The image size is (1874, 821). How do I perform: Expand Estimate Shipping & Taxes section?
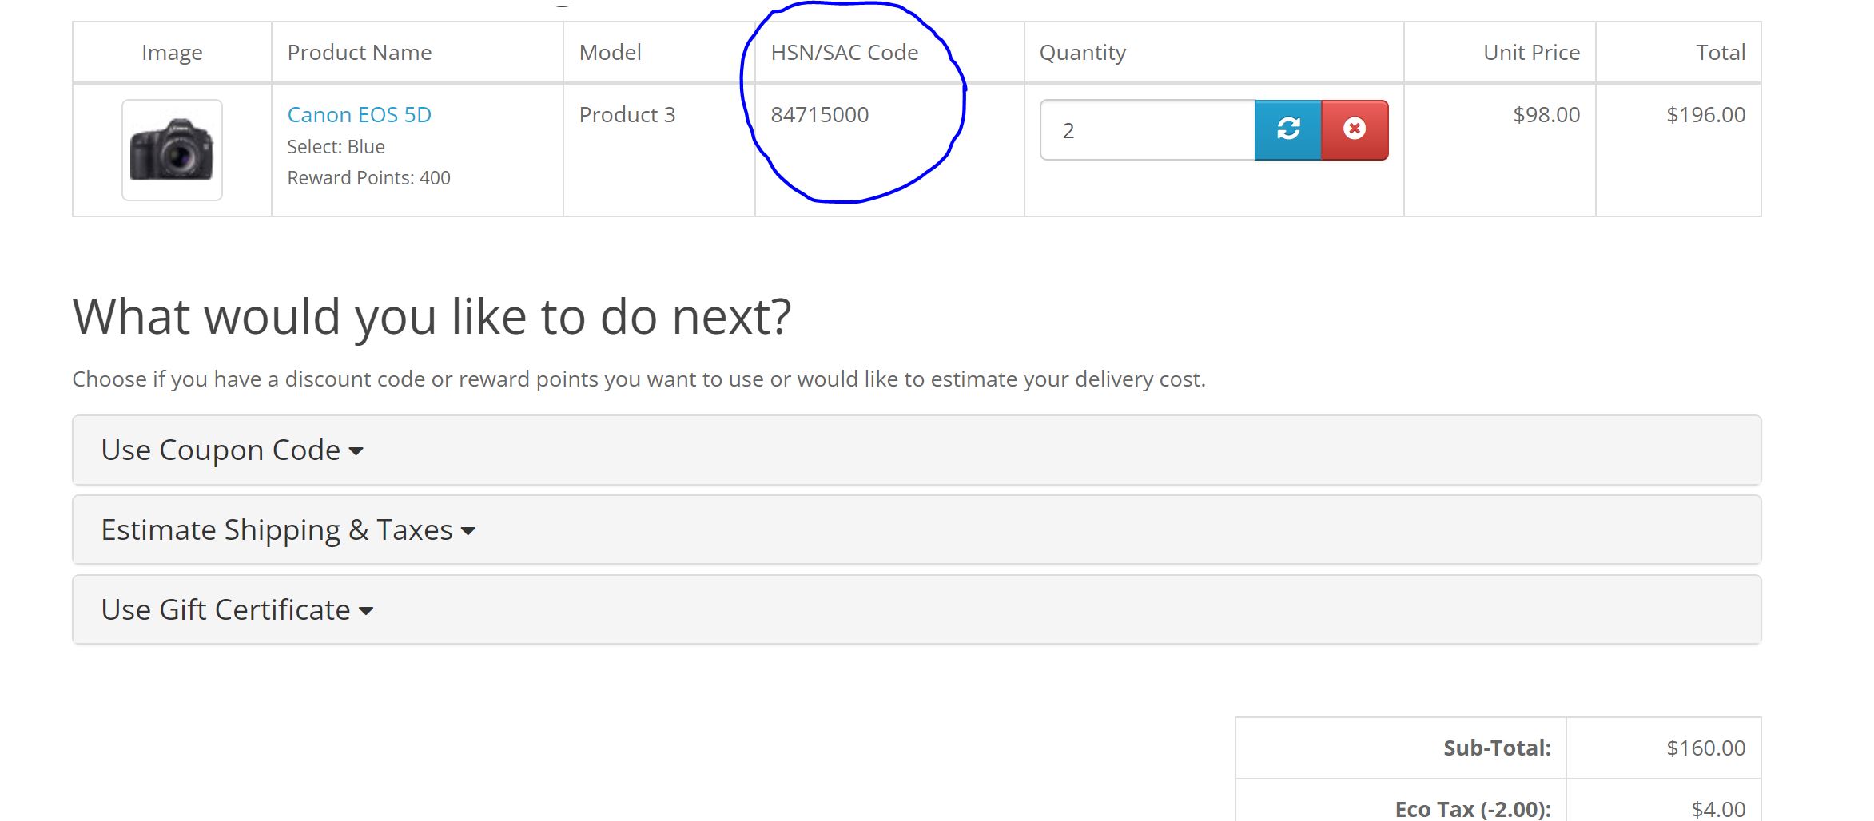point(288,530)
